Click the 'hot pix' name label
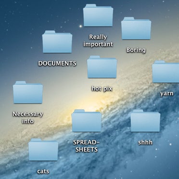Image resolution: width=179 pixels, height=179 pixels. pyautogui.click(x=102, y=89)
